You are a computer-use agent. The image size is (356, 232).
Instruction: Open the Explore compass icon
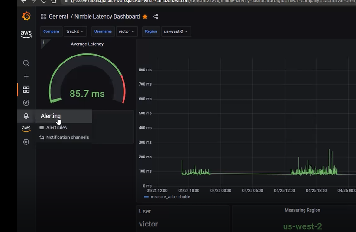(x=26, y=103)
